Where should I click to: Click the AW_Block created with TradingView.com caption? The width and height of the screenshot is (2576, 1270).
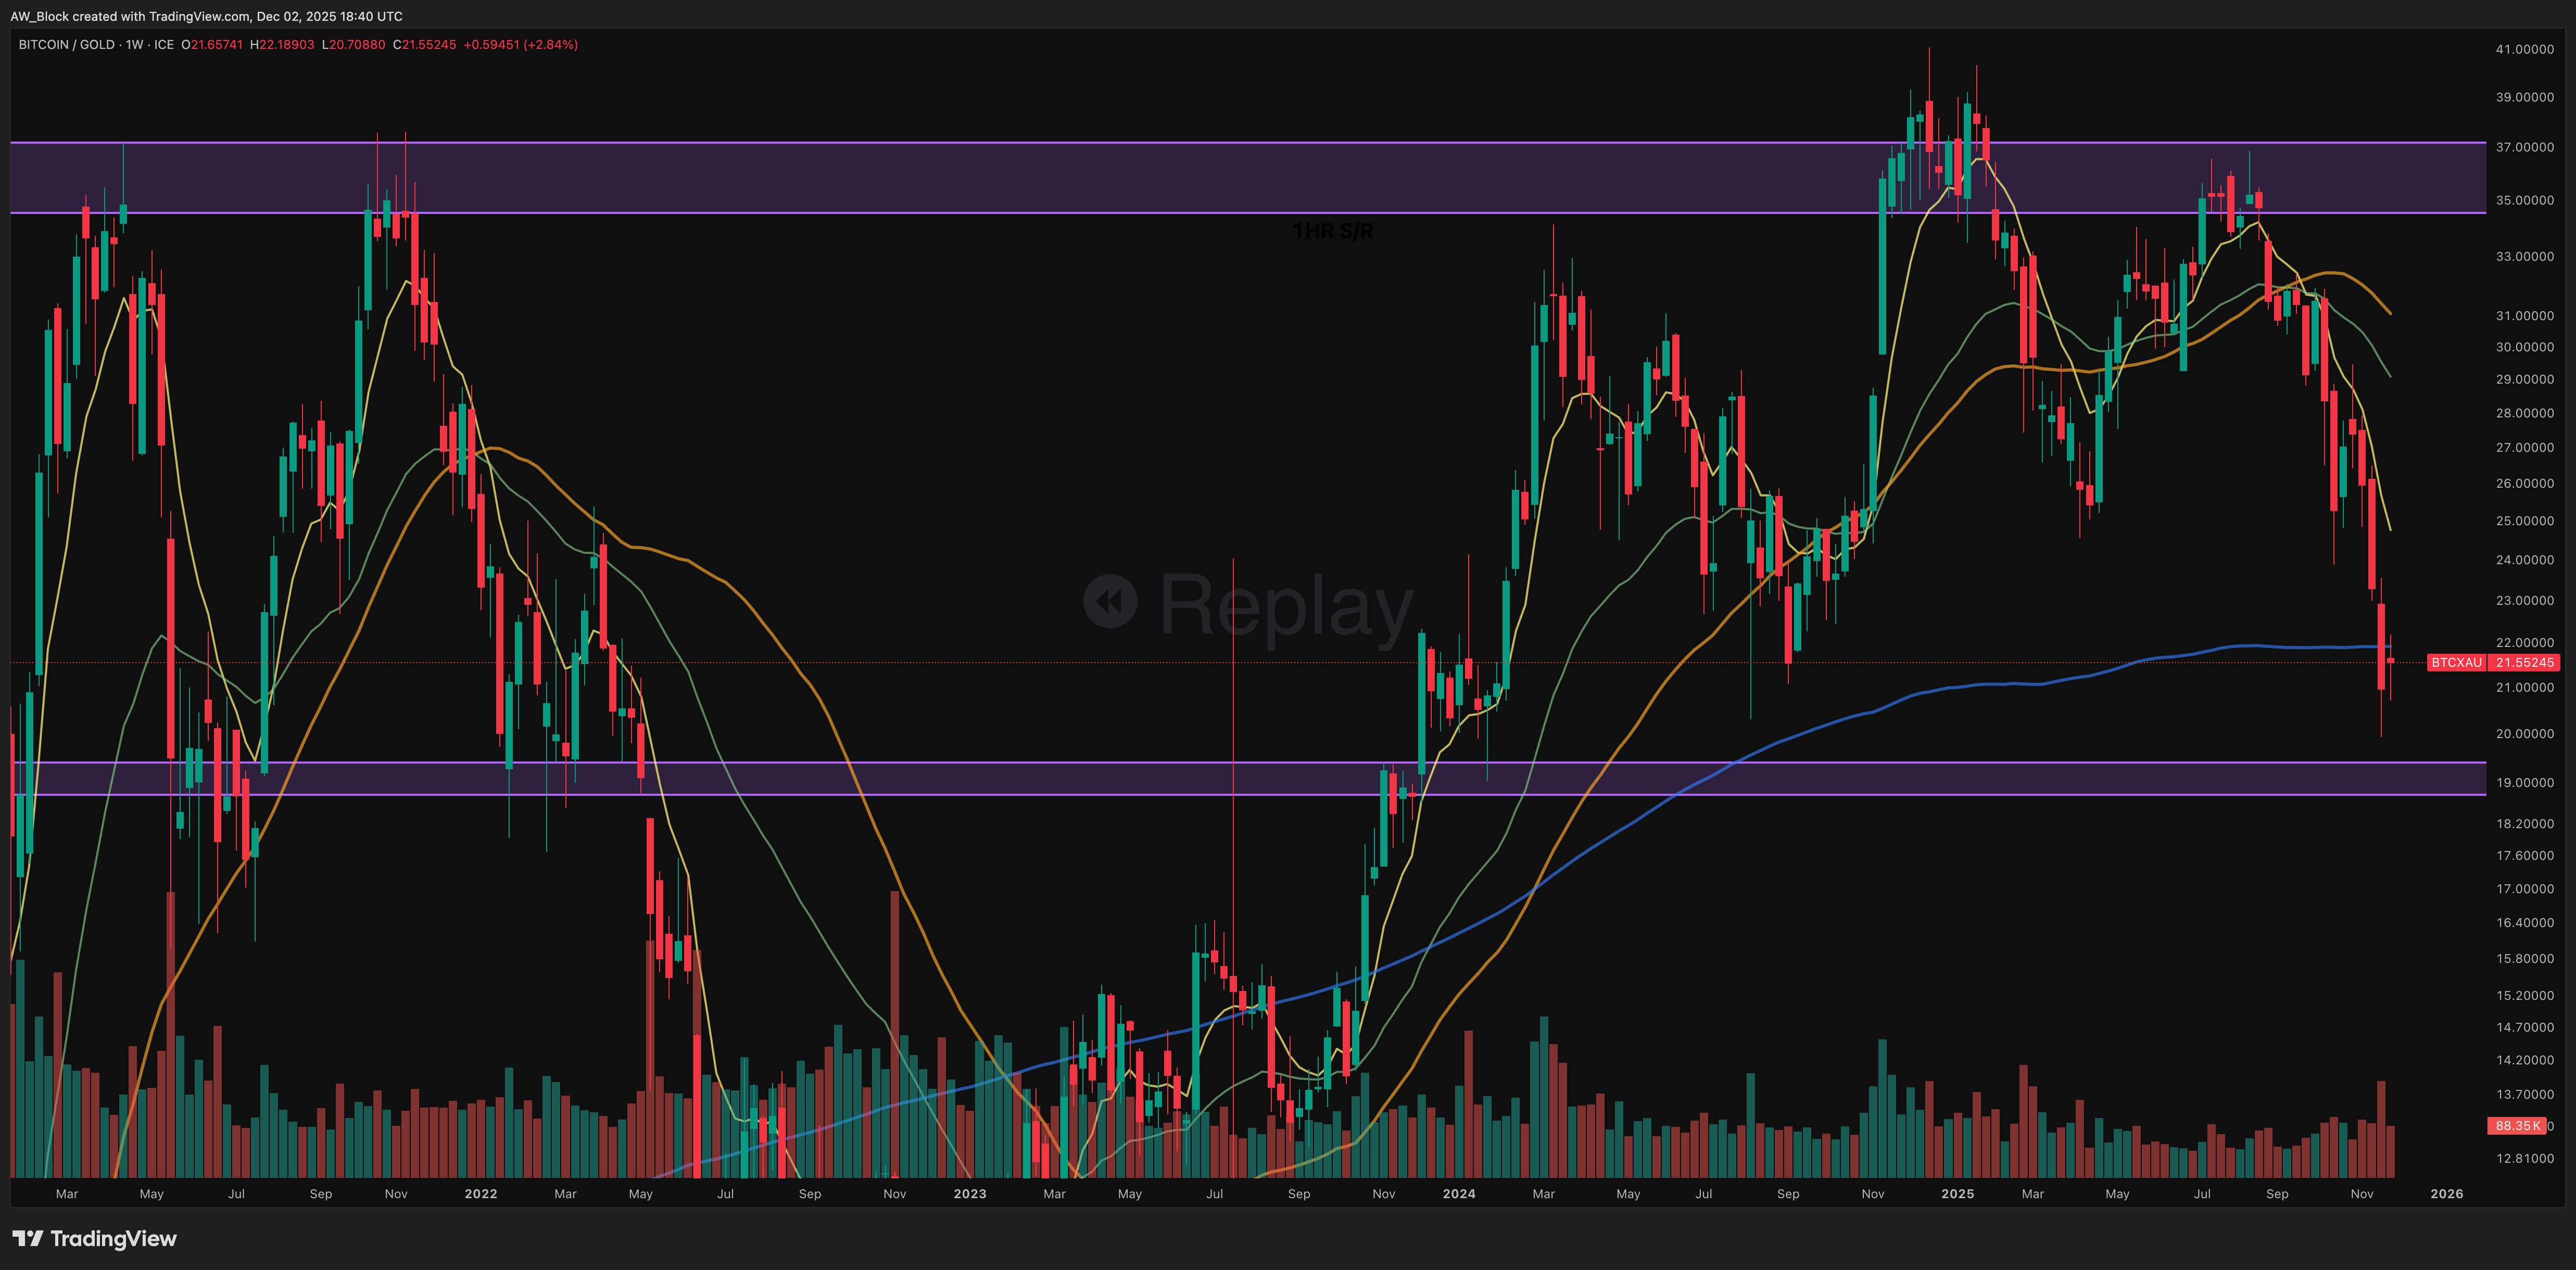(x=206, y=16)
